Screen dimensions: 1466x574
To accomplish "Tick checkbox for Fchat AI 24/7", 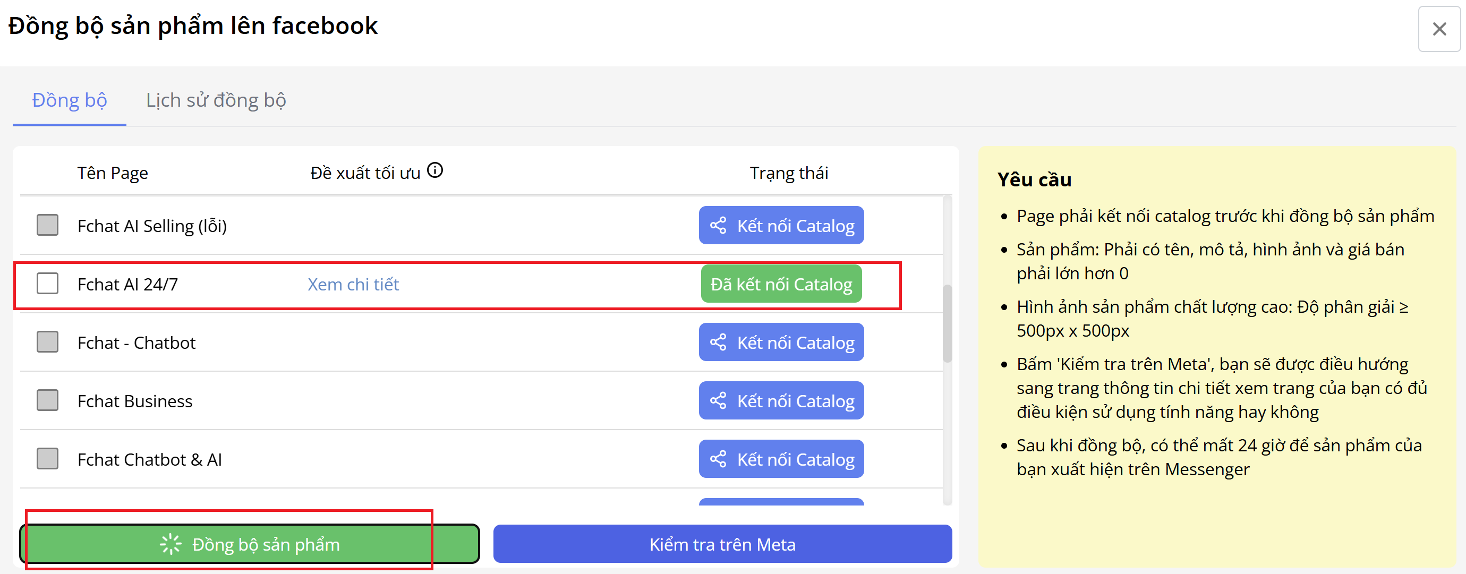I will [47, 284].
